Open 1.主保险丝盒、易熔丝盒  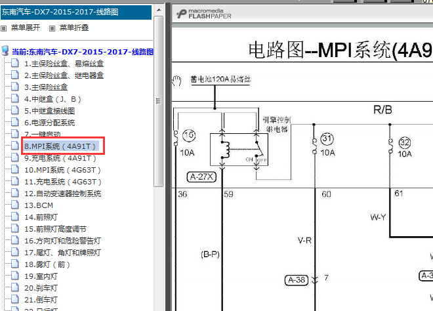(64, 64)
